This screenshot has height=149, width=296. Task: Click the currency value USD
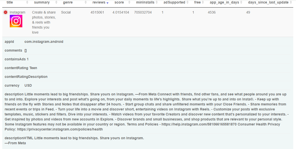click(x=28, y=85)
